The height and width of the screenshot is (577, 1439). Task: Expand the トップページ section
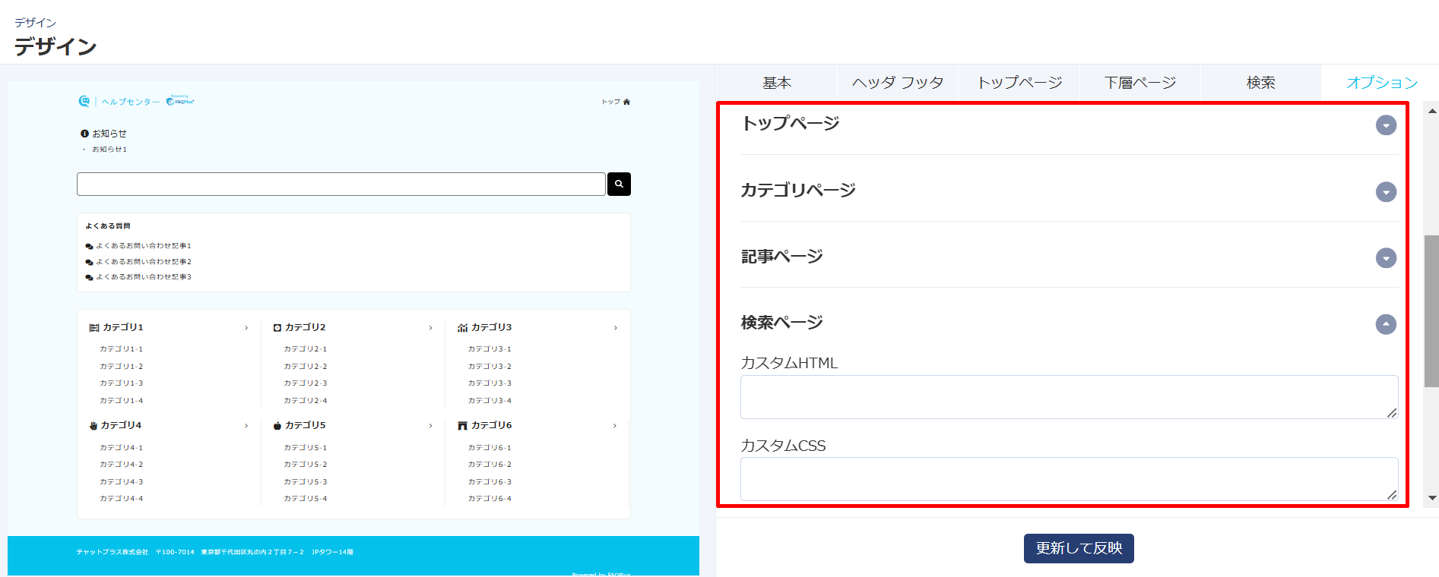coord(1386,125)
